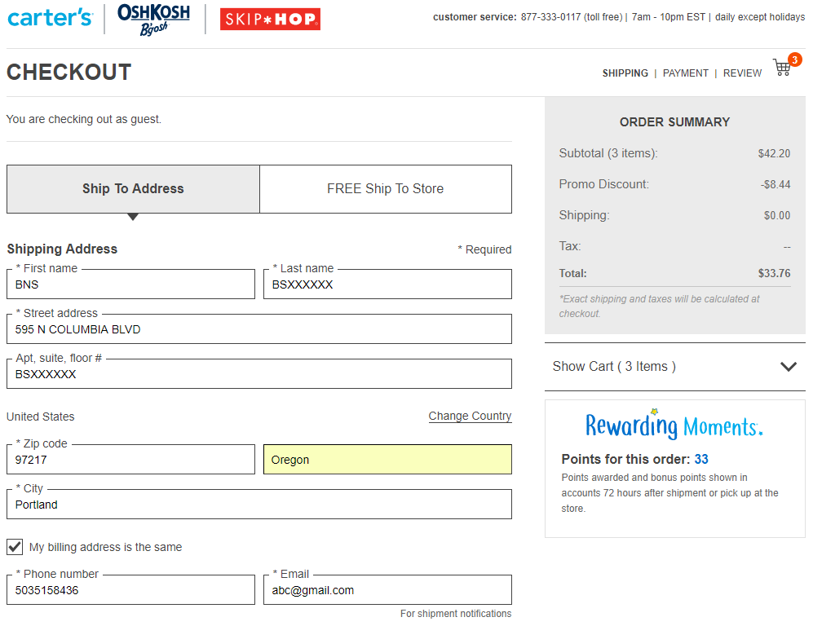The width and height of the screenshot is (813, 626).
Task: Open the OshKosh B'gosh logo link
Action: [153, 19]
